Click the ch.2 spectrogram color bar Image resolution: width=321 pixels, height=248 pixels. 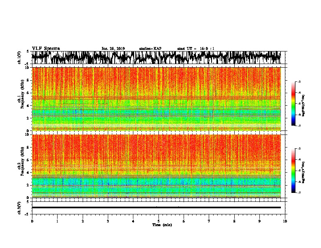click(x=293, y=171)
